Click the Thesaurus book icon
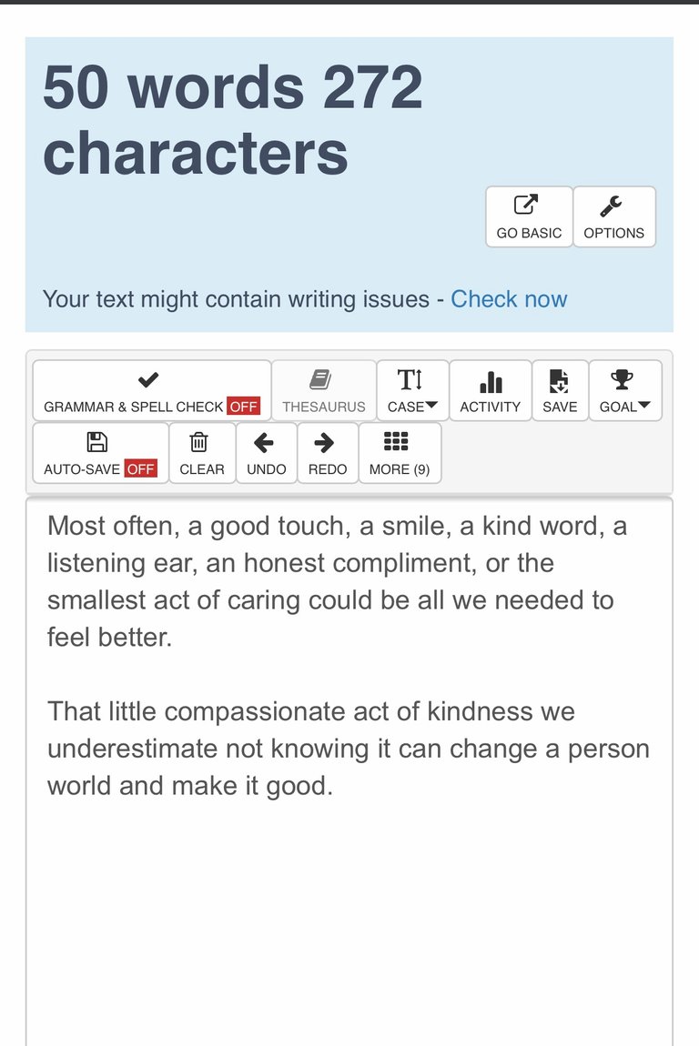Image resolution: width=699 pixels, height=1046 pixels. [320, 379]
